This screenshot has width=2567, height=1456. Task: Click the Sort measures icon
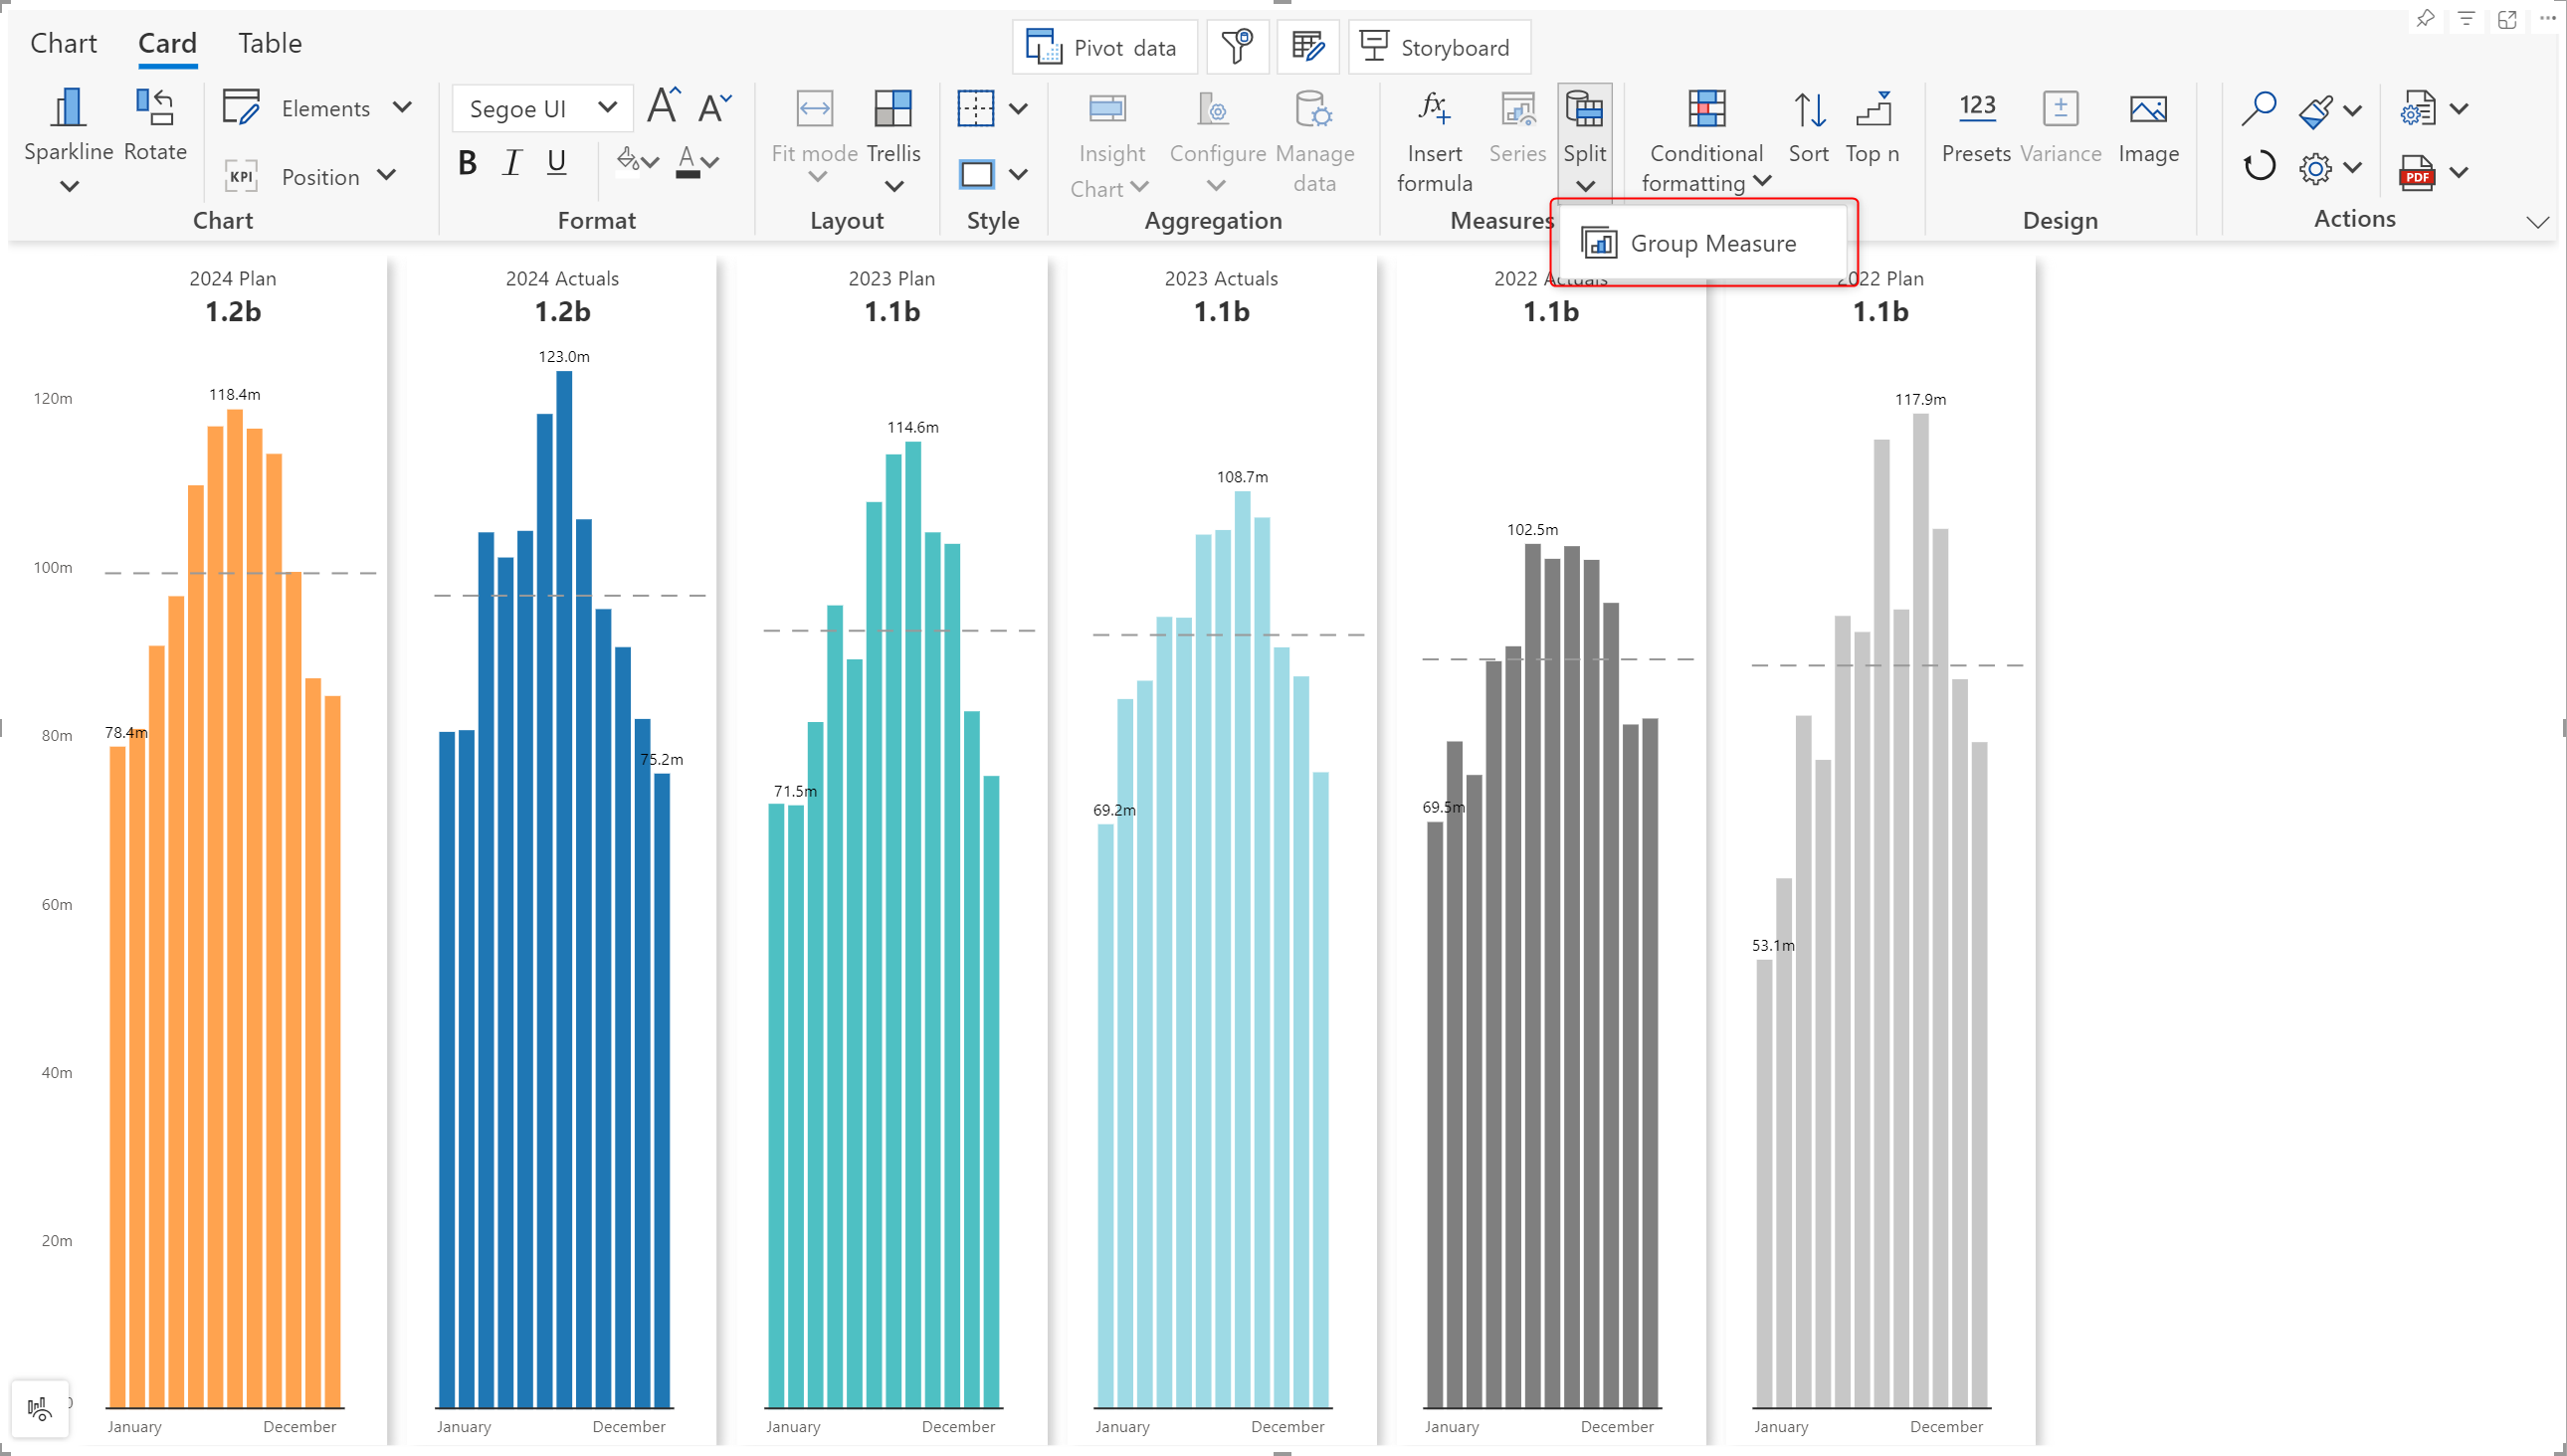click(x=1808, y=110)
